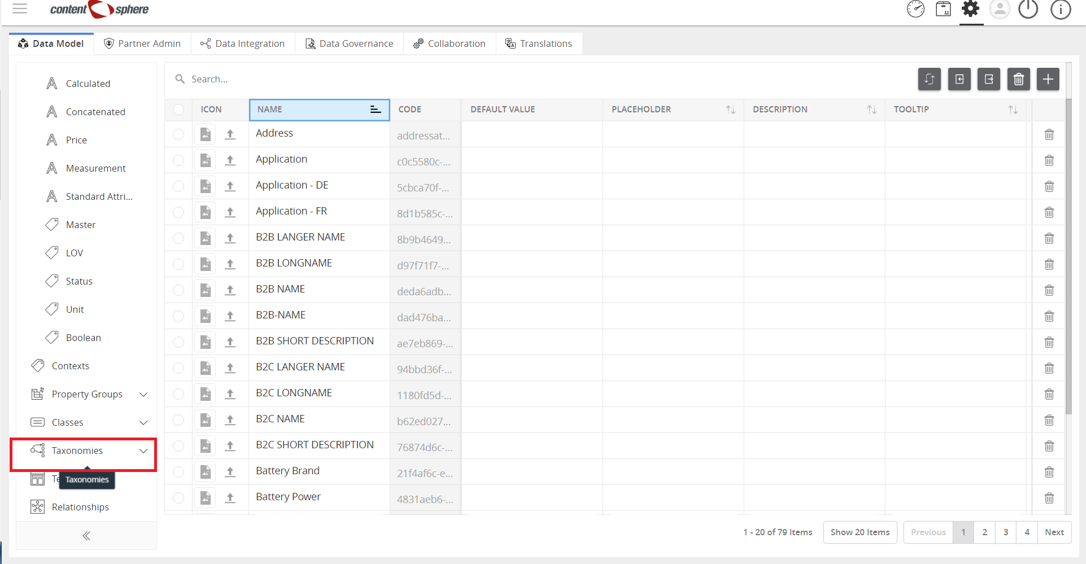Open the user profile avatar
The height and width of the screenshot is (564, 1086).
point(1000,9)
